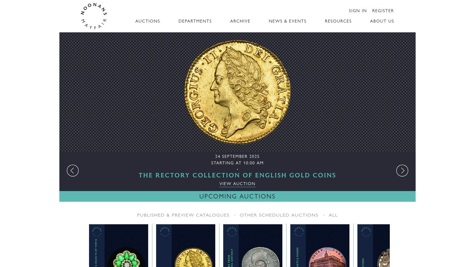Advance carousel with right arrow icon

coord(402,171)
